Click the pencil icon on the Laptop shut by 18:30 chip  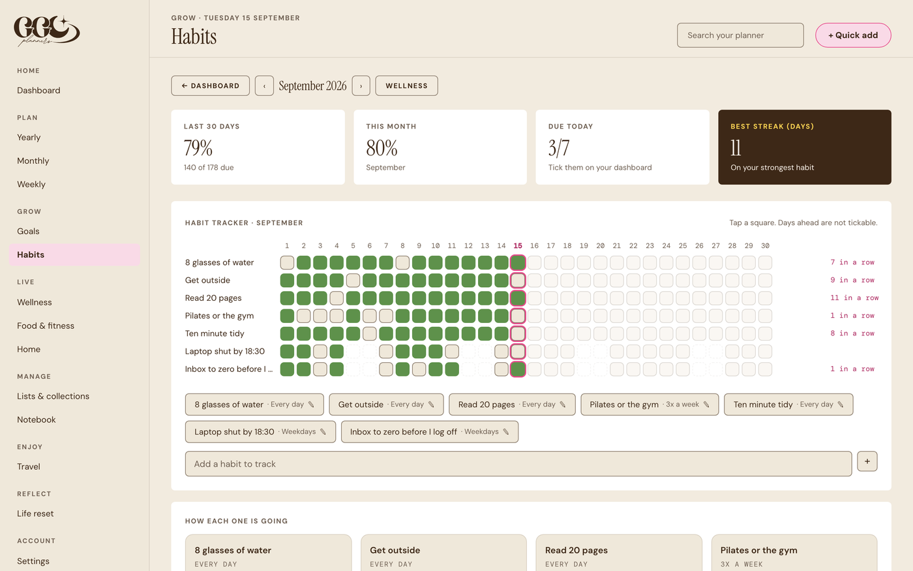[x=323, y=432]
